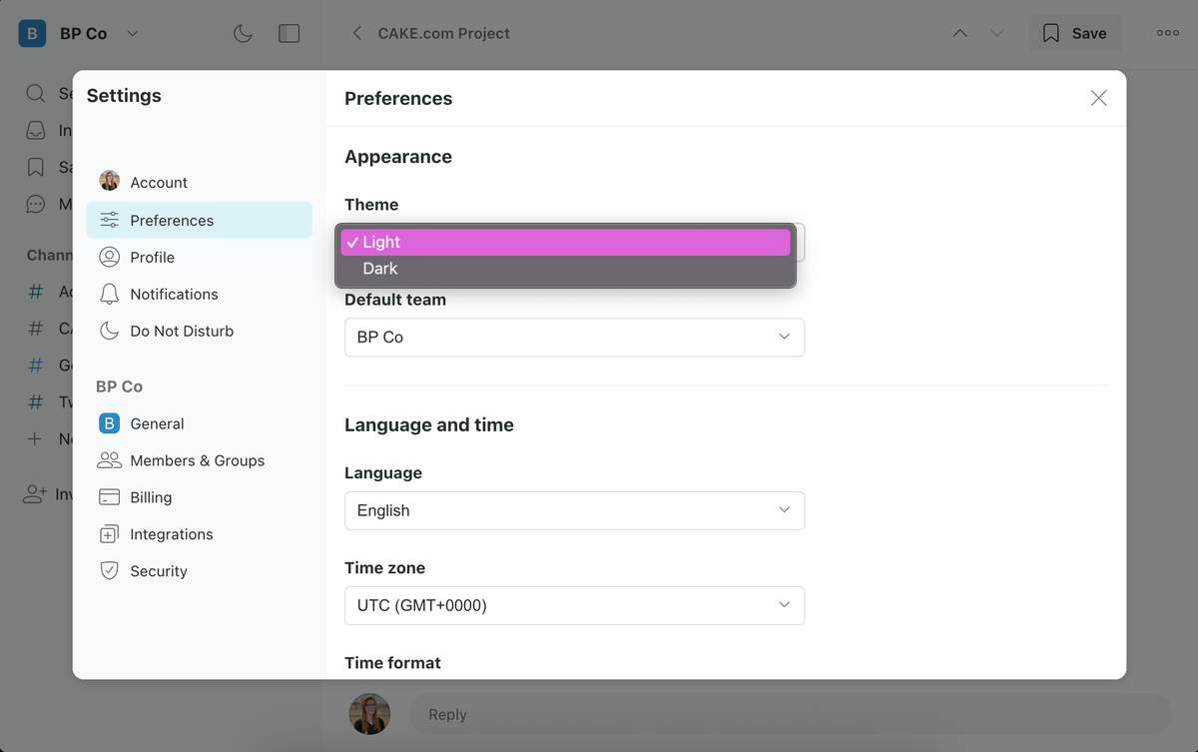The height and width of the screenshot is (752, 1198).
Task: Open the Time zone dropdown
Action: click(574, 605)
